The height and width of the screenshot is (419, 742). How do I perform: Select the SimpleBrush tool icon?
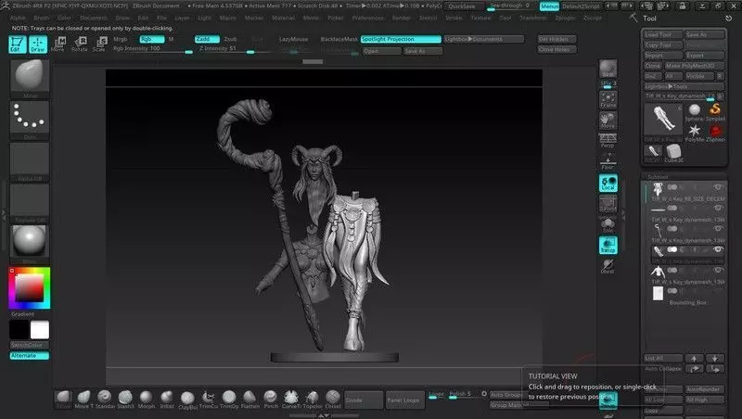tap(715, 112)
